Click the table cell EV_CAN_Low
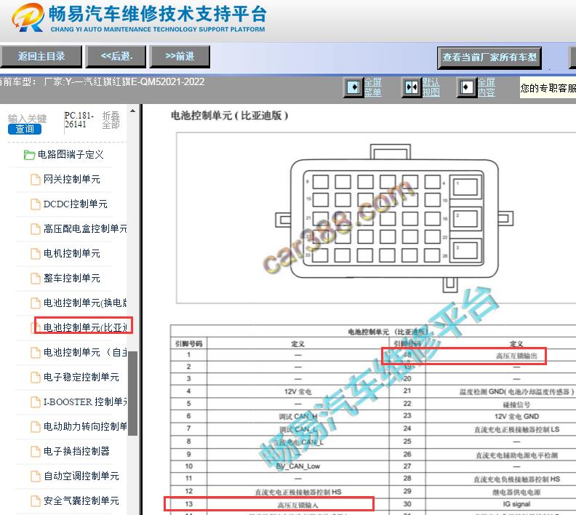The width and height of the screenshot is (576, 515). click(x=298, y=466)
